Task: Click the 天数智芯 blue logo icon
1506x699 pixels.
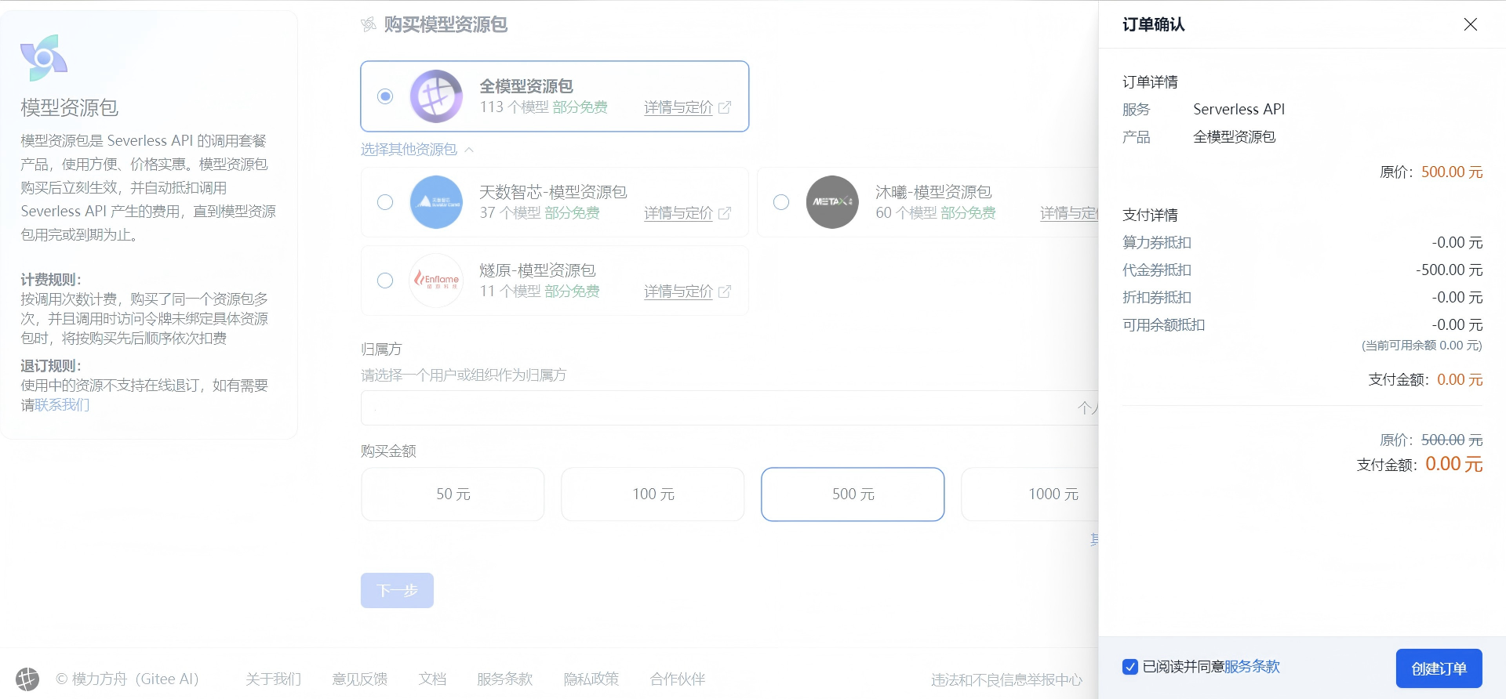Action: 436,202
